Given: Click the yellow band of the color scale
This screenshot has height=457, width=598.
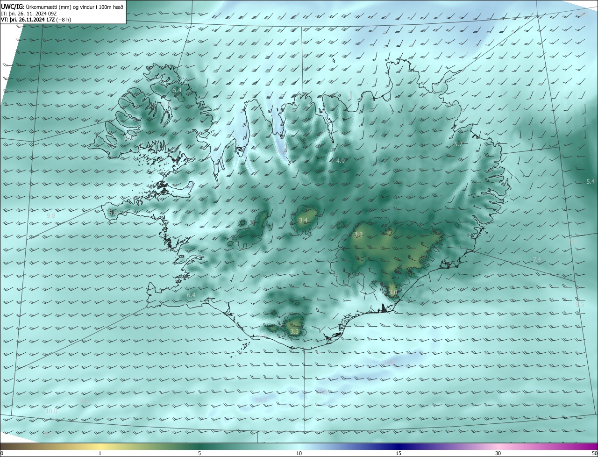Looking at the screenshot, I should pyautogui.click(x=100, y=446).
